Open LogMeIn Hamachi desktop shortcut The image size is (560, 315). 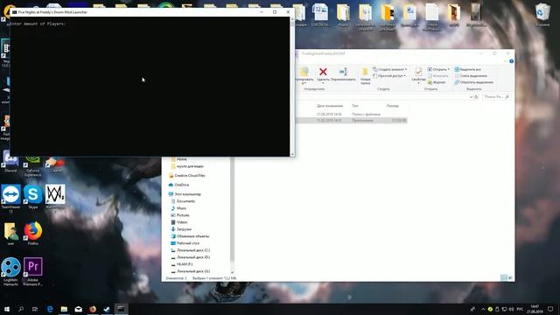10,267
